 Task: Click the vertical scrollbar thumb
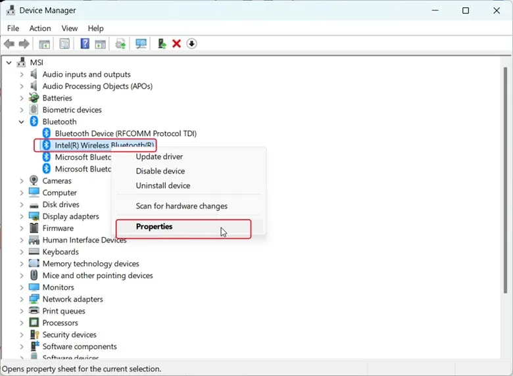pos(506,180)
